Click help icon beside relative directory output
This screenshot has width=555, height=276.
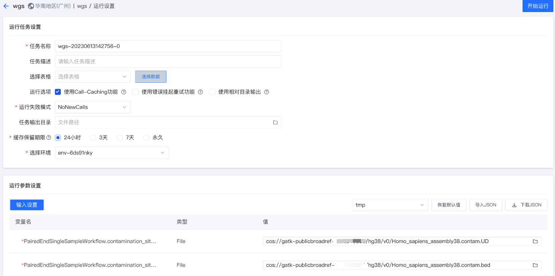266,92
